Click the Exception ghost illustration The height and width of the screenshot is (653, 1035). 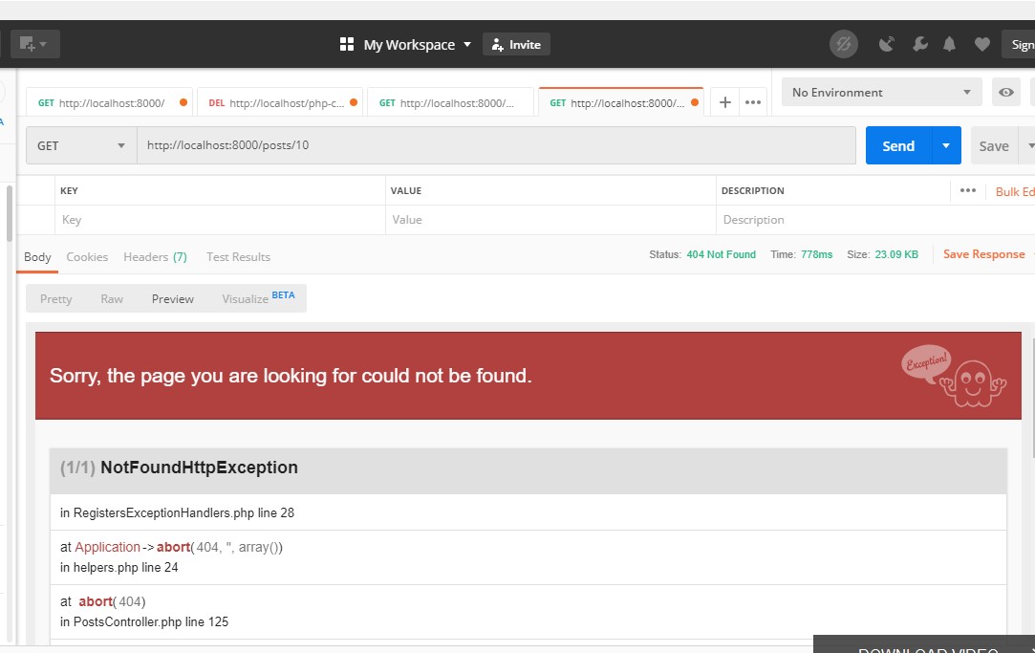pos(954,376)
